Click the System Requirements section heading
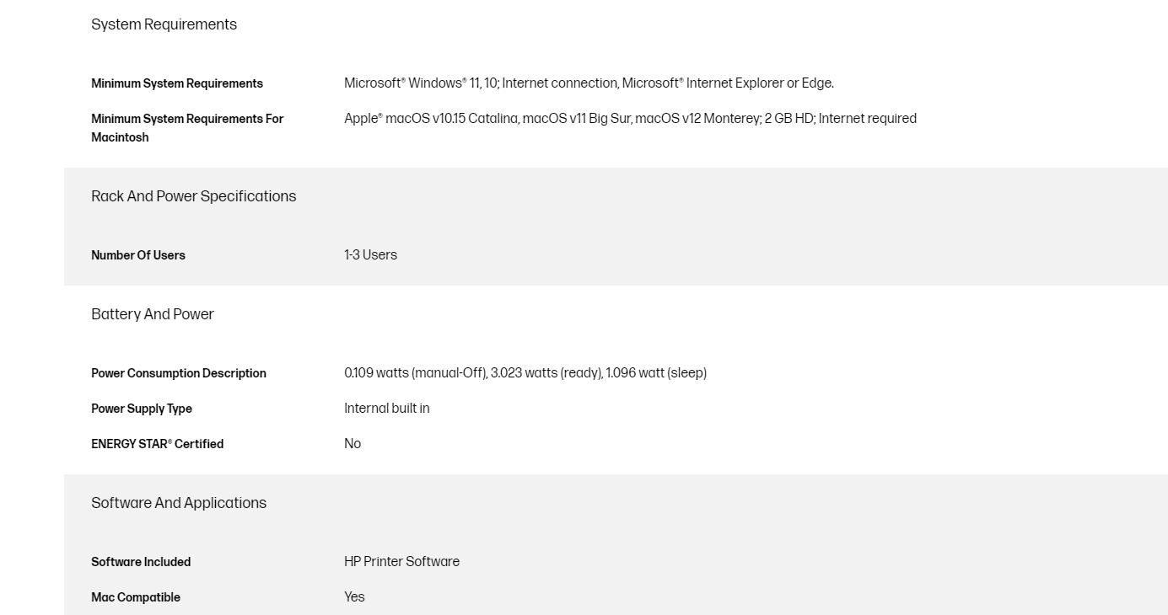Viewport: 1168px width, 615px height. [x=164, y=24]
